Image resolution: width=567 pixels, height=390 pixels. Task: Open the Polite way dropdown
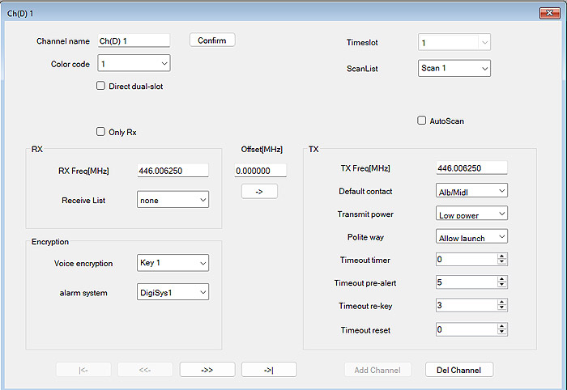click(x=471, y=236)
